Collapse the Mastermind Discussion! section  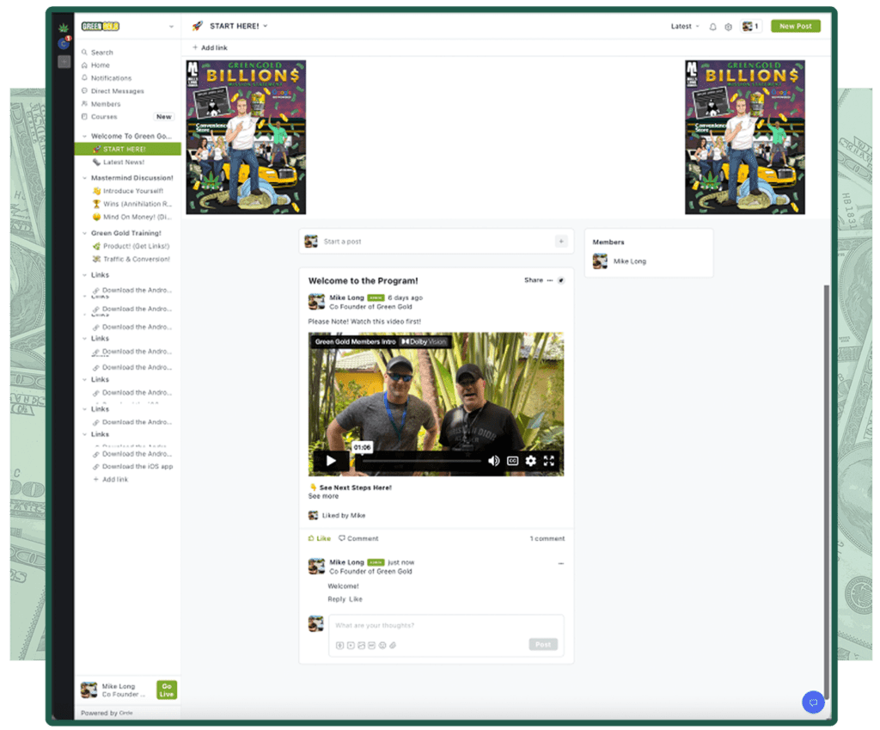pos(83,178)
